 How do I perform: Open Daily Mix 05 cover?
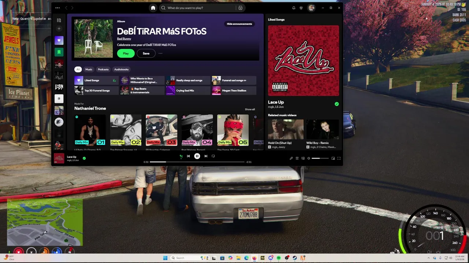(233, 130)
